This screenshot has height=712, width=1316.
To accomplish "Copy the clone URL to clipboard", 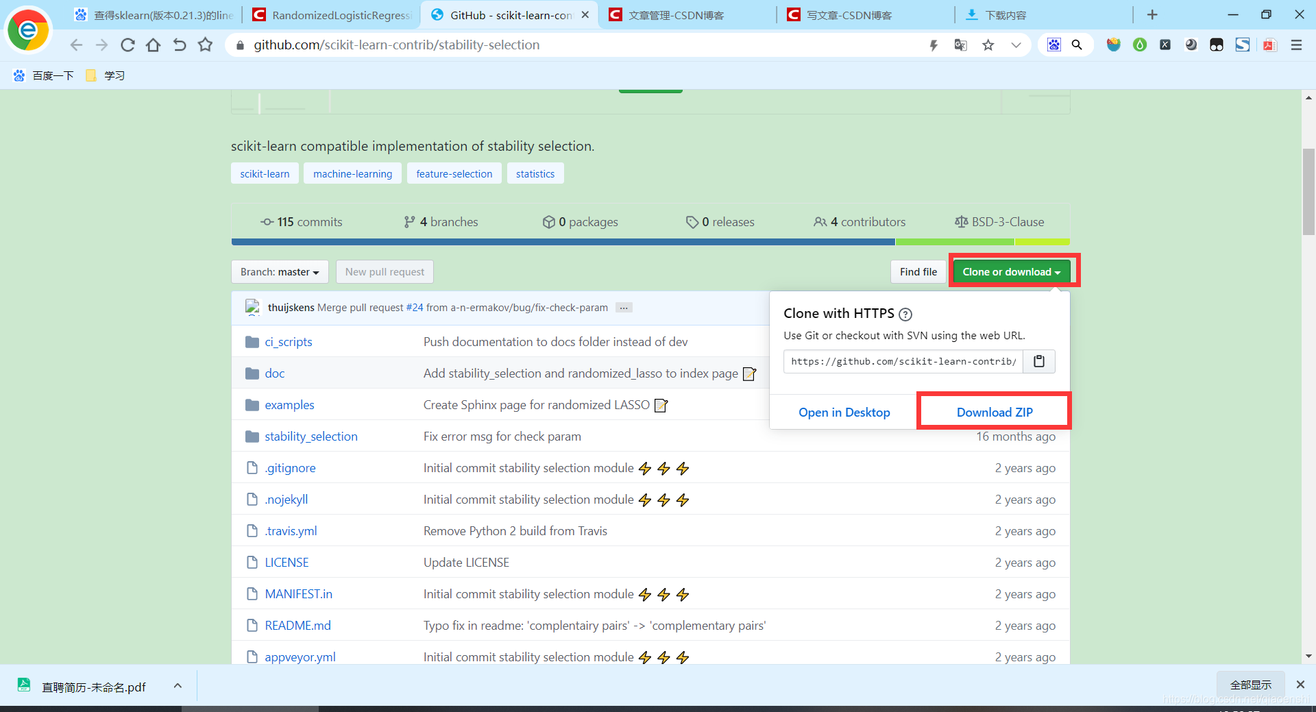I will [x=1039, y=361].
